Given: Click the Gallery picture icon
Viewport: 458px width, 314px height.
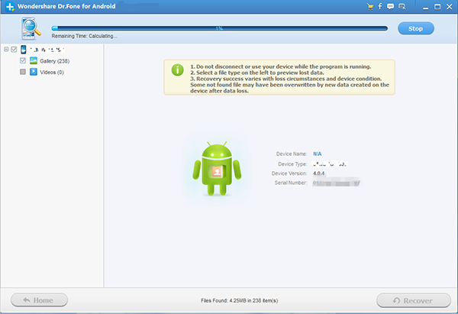Looking at the screenshot, I should point(34,60).
